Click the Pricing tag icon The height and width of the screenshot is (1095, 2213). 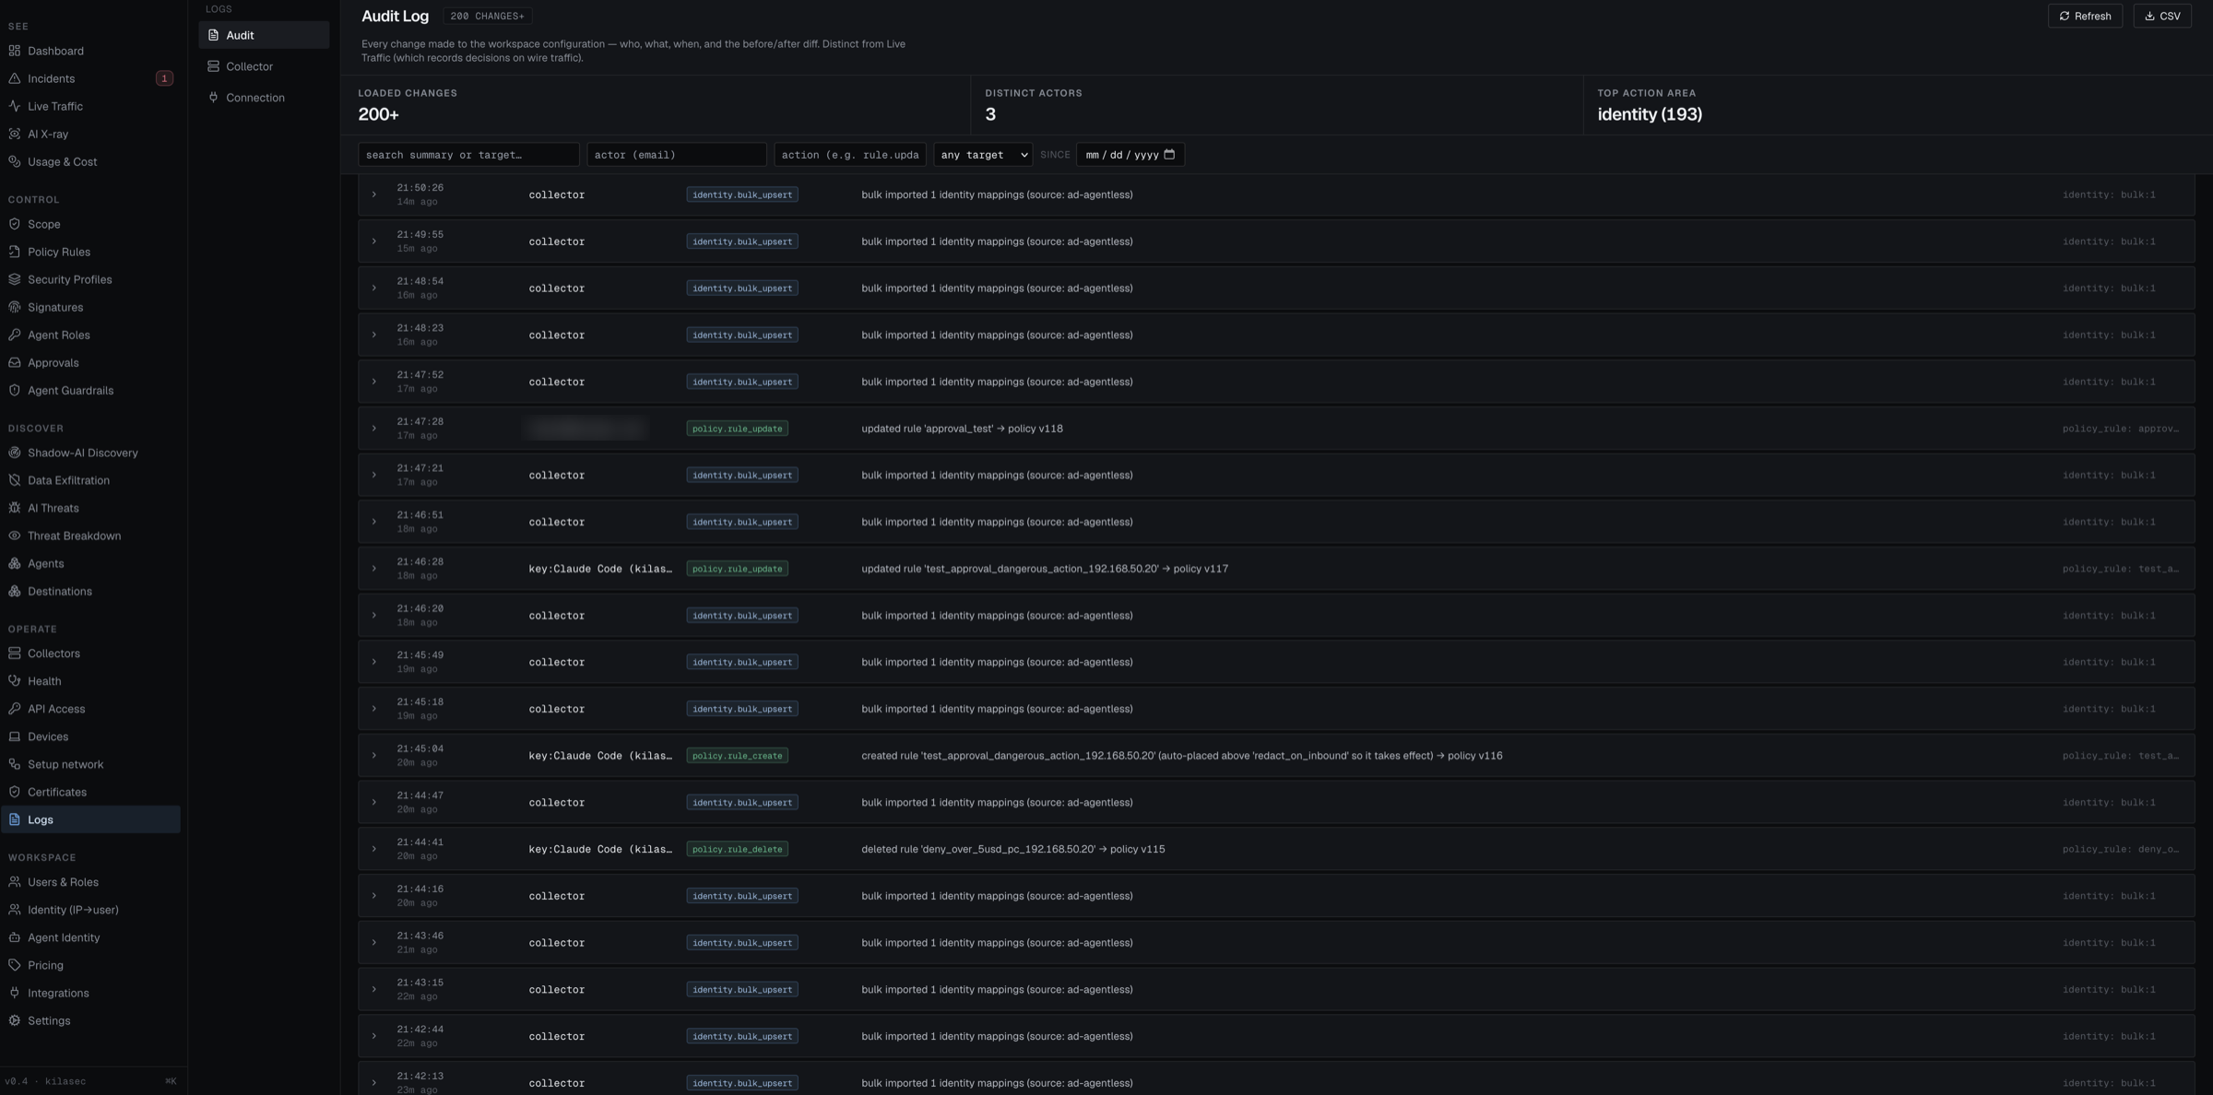click(15, 965)
